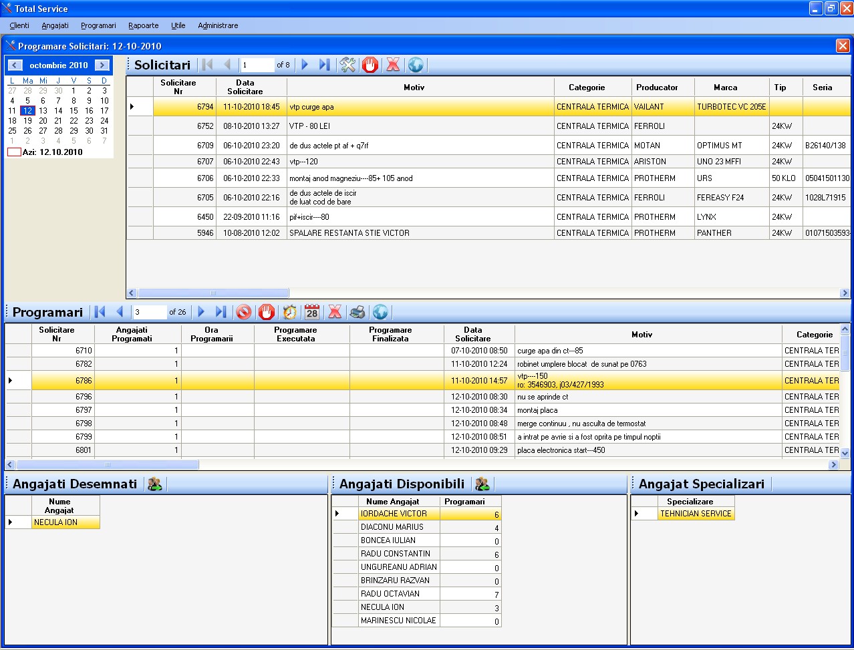Click the red stop-hand icon in Solicitari toolbar
854x650 pixels.
(370, 65)
